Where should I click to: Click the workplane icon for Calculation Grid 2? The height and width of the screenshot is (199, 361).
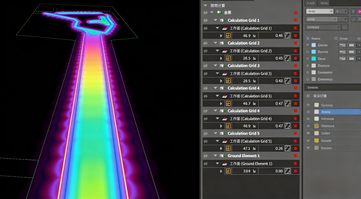tap(224, 51)
